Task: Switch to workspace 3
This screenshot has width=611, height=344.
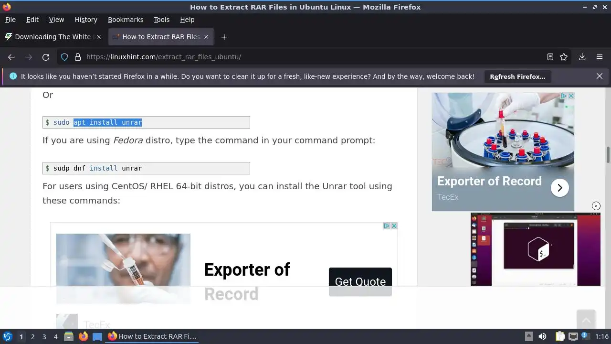Action: (44, 336)
